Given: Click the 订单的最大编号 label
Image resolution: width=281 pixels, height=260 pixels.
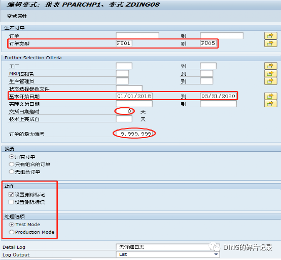Looking at the screenshot, I should 27,134.
